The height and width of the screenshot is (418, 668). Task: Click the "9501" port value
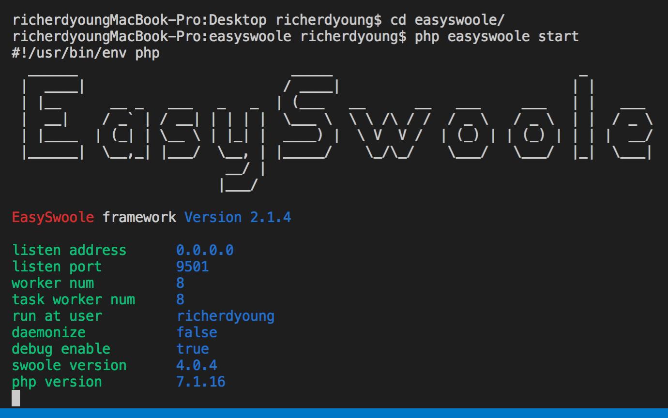point(192,267)
